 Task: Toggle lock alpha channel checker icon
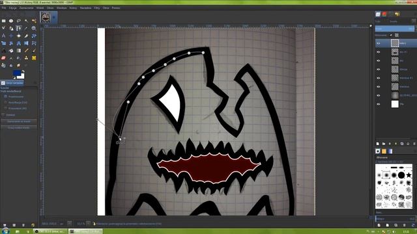tap(397, 35)
